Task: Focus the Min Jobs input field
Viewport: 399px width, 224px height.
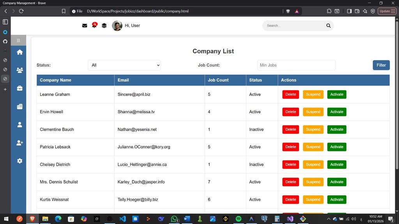Action: [296, 65]
